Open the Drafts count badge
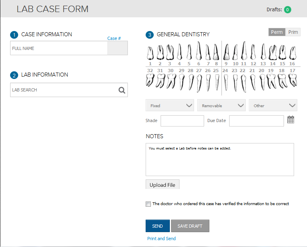Image resolution: width=307 pixels, height=247 pixels. coord(288,10)
